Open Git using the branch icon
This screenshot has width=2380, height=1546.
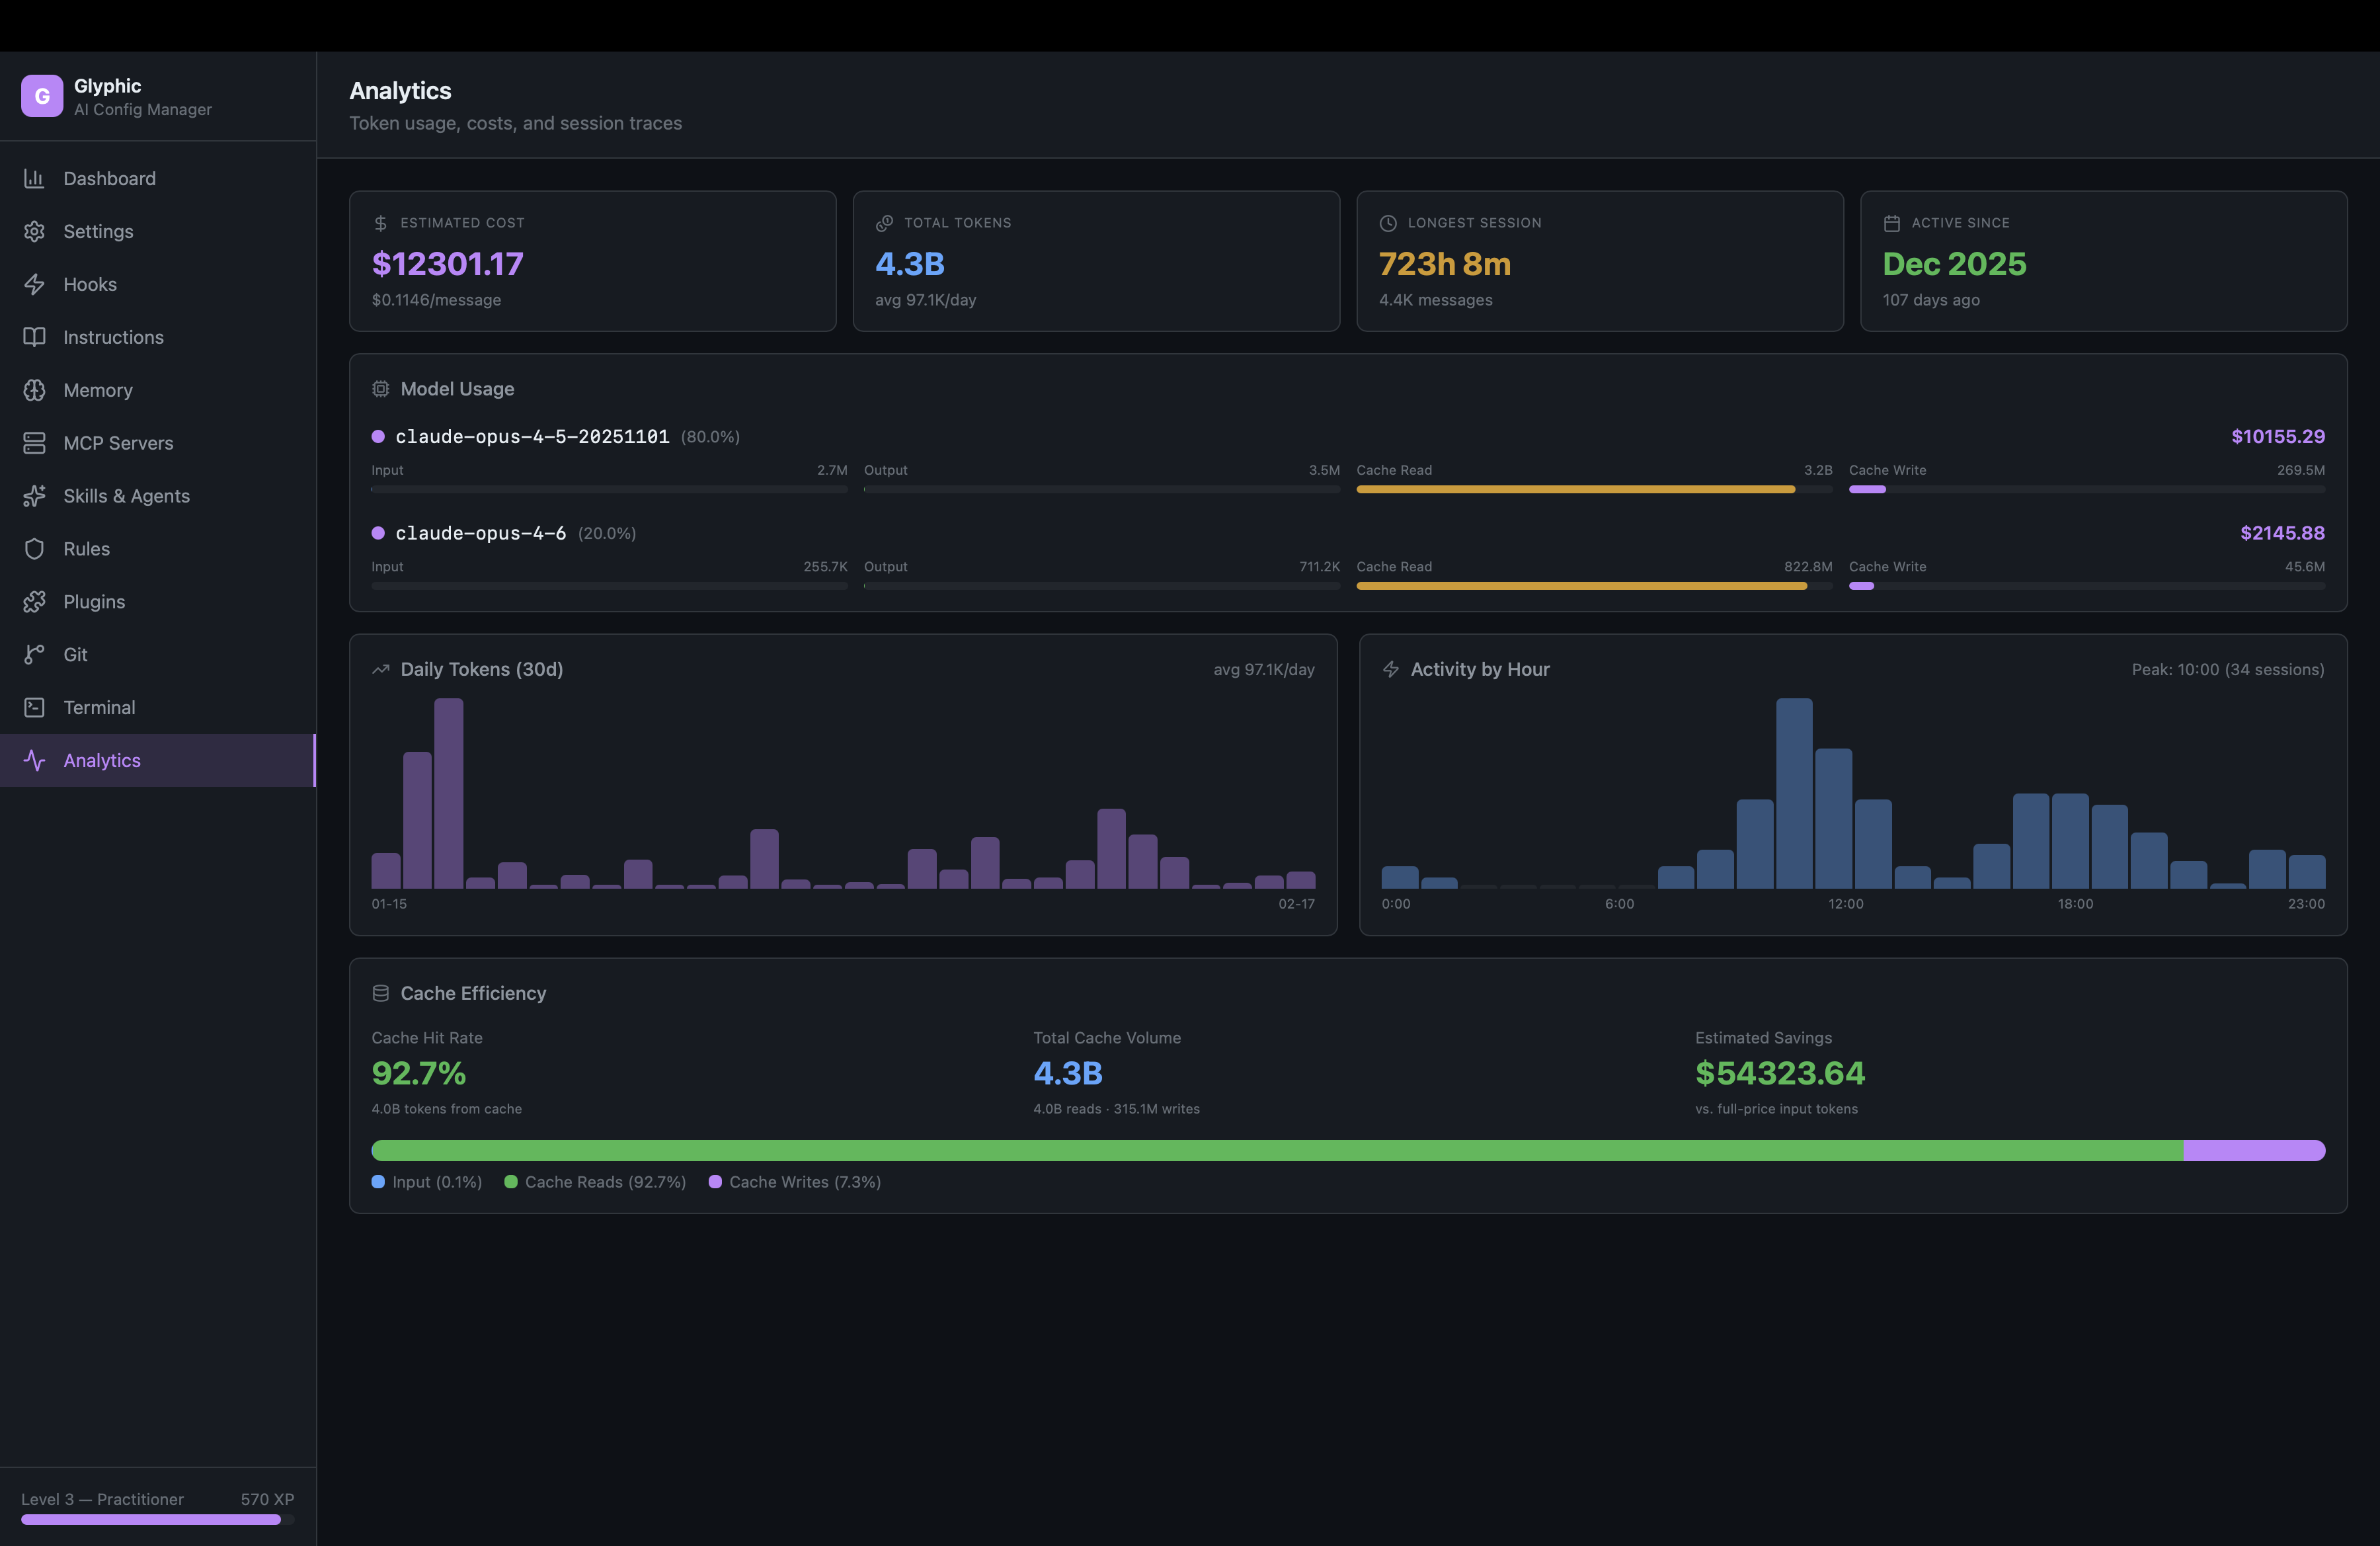click(34, 654)
